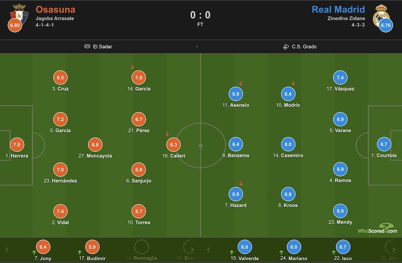Show next Osasuna substitutes

click(x=192, y=250)
